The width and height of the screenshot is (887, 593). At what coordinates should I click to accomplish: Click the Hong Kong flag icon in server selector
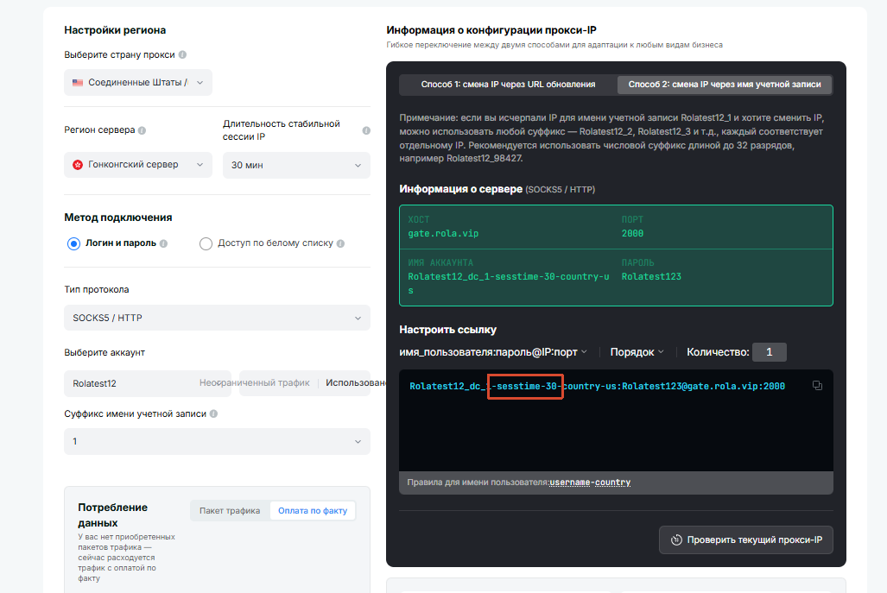78,165
